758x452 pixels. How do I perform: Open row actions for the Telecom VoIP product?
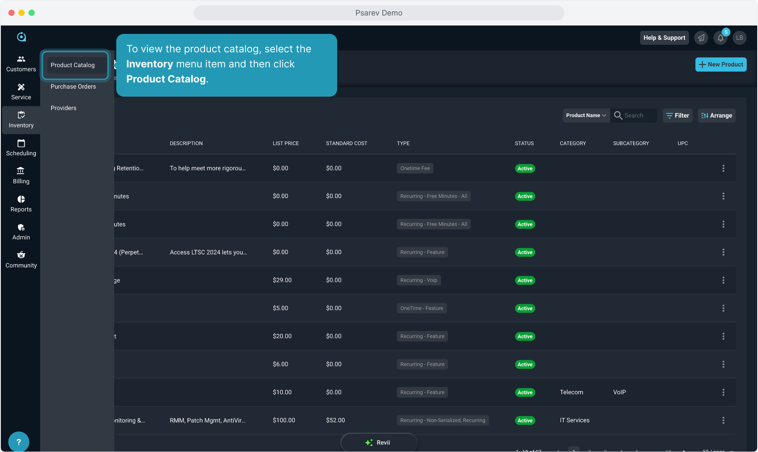723,392
